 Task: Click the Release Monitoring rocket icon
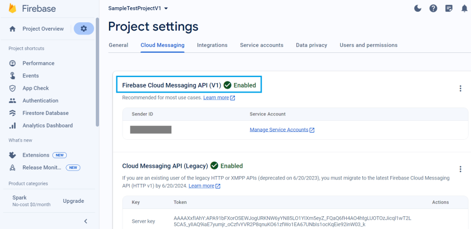12,167
